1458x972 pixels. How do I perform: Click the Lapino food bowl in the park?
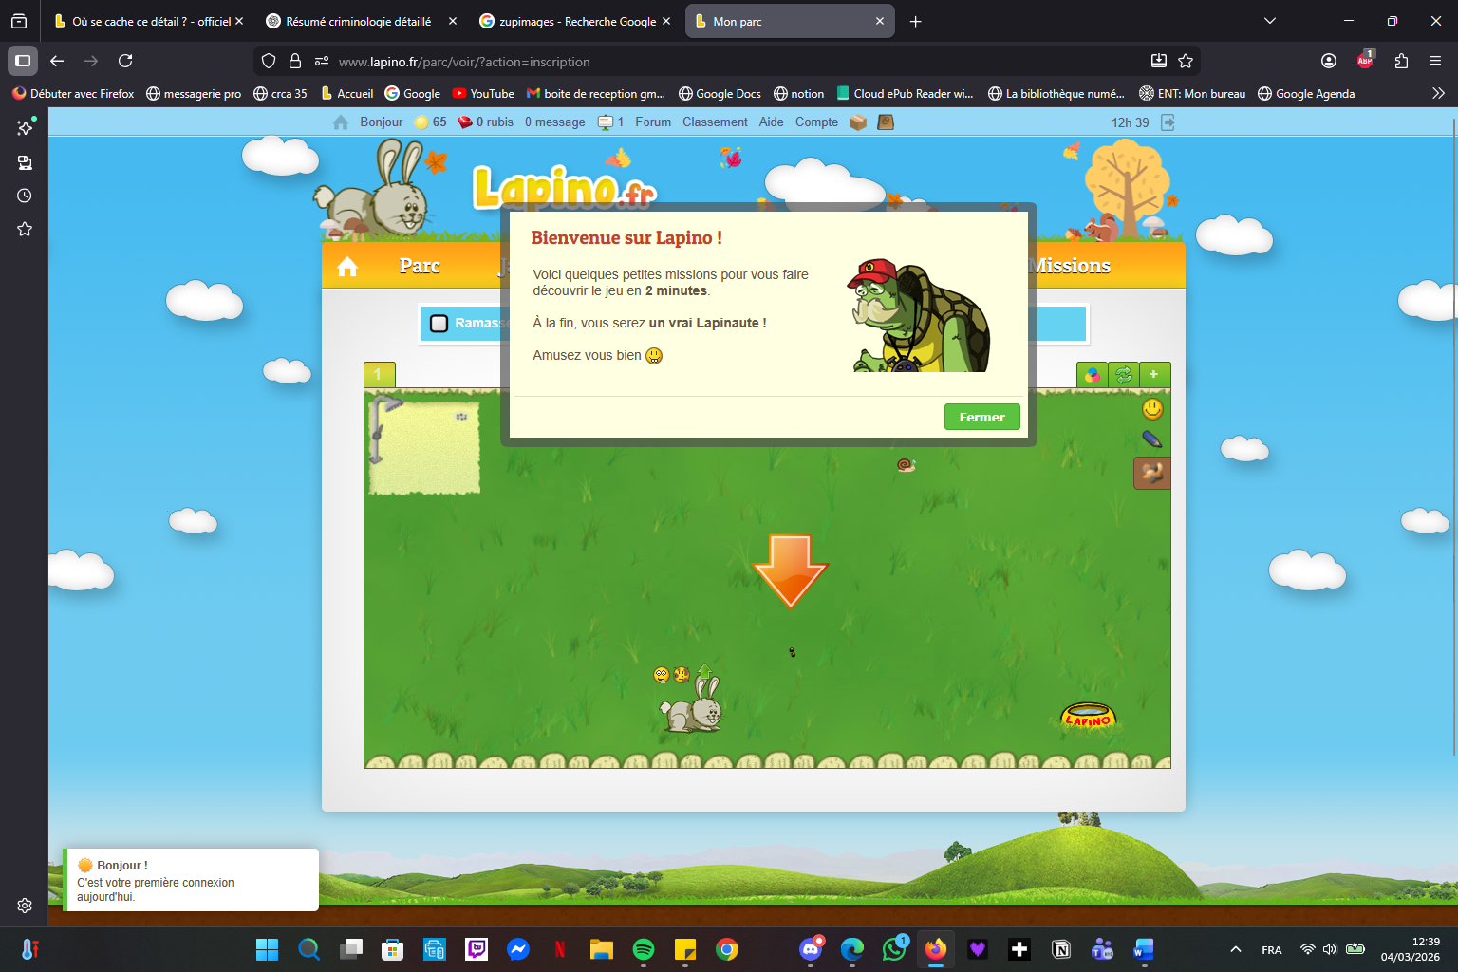tap(1088, 716)
